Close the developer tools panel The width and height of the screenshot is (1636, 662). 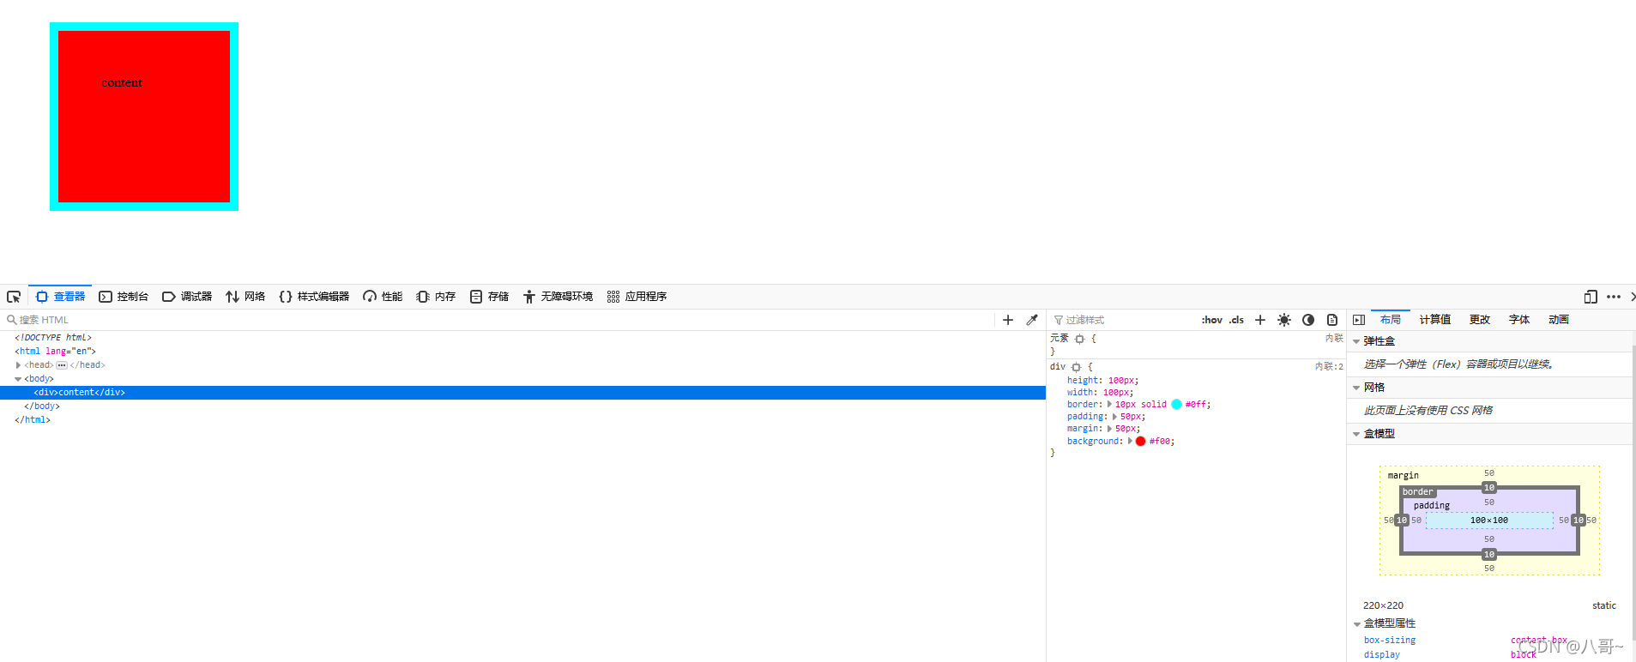pos(1632,297)
